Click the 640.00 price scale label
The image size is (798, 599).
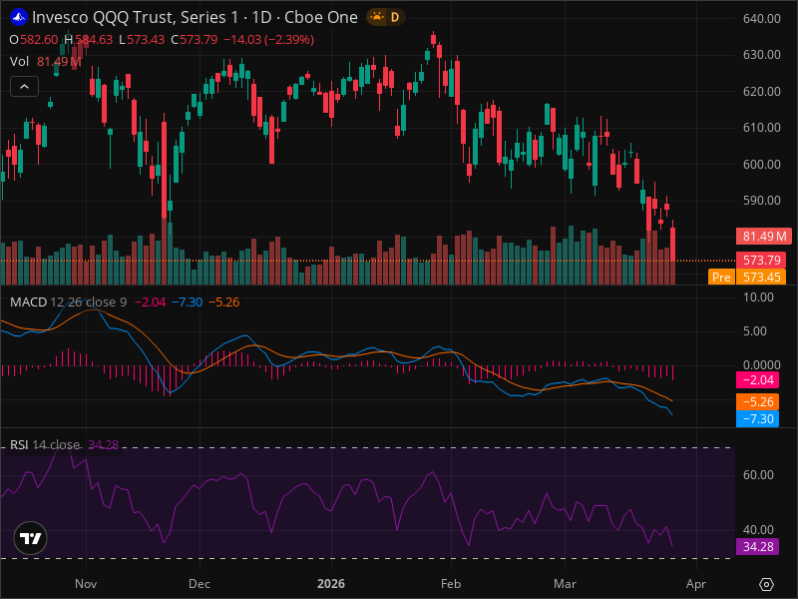tap(761, 19)
